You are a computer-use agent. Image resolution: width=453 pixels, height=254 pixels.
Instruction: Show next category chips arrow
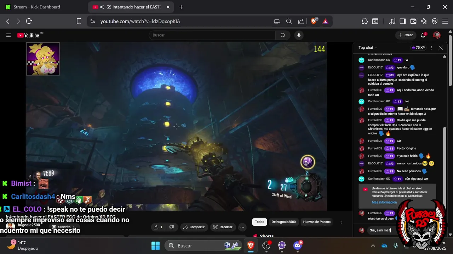(341, 222)
